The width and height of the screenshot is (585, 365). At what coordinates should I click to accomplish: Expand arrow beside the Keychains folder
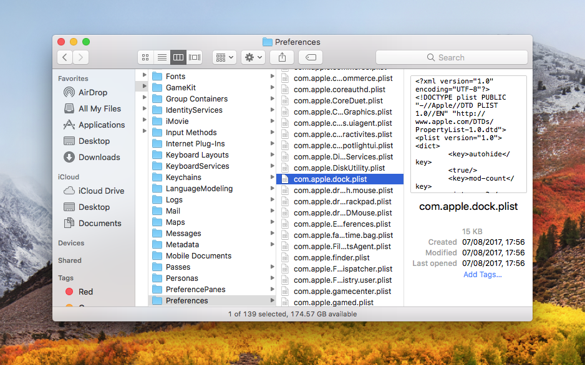pos(273,177)
